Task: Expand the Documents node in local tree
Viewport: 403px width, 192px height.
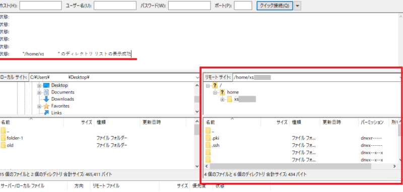Action: click(39, 92)
